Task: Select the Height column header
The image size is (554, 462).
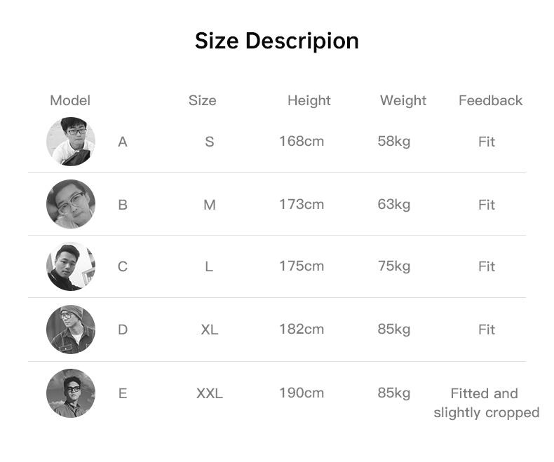Action: (309, 101)
